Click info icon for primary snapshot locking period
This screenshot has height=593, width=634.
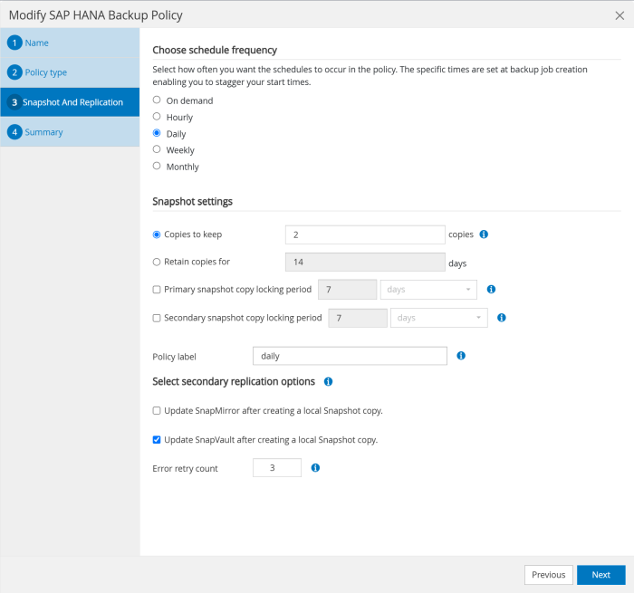point(491,290)
